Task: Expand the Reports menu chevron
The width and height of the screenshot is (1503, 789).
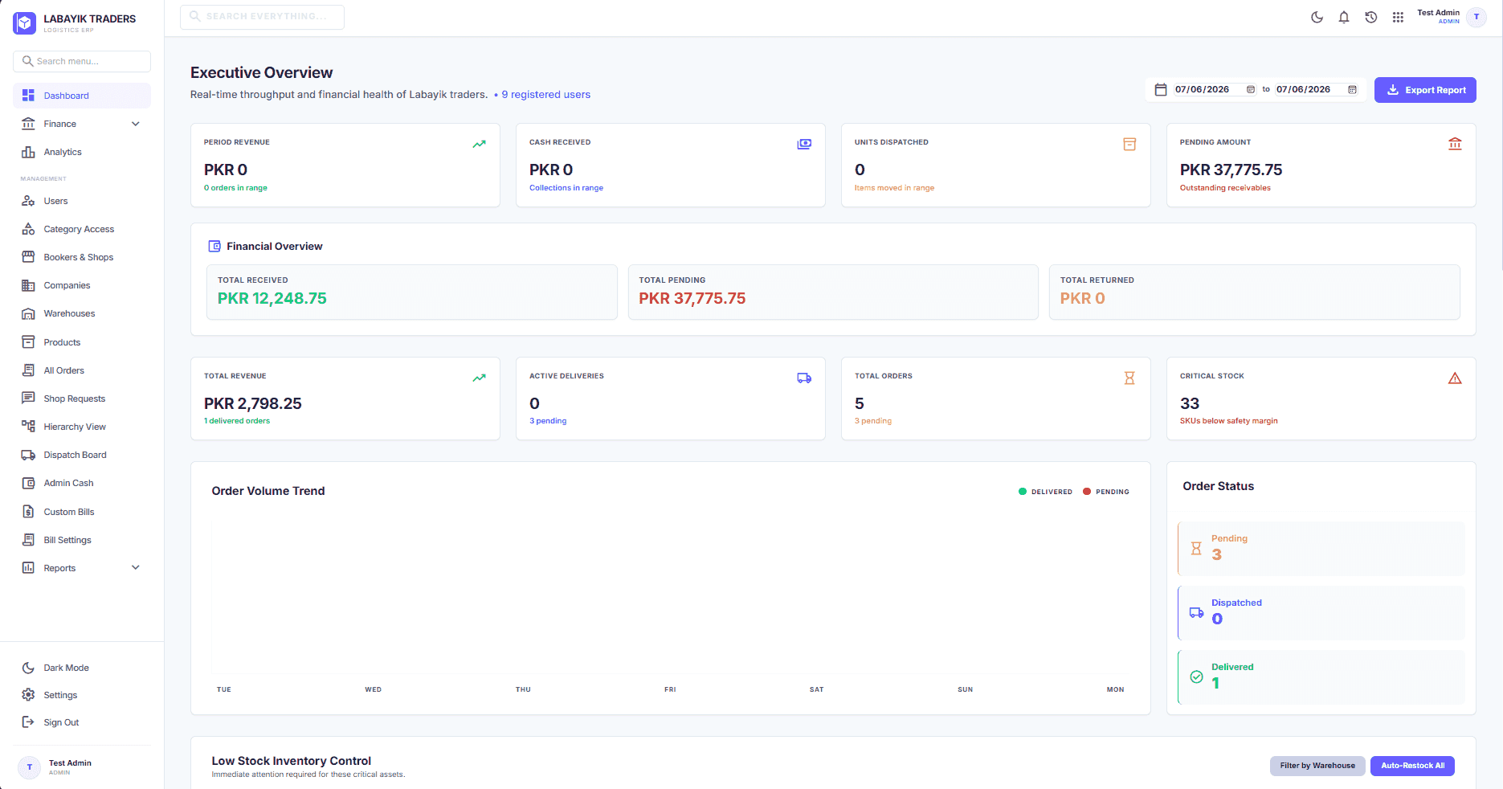Action: click(136, 567)
